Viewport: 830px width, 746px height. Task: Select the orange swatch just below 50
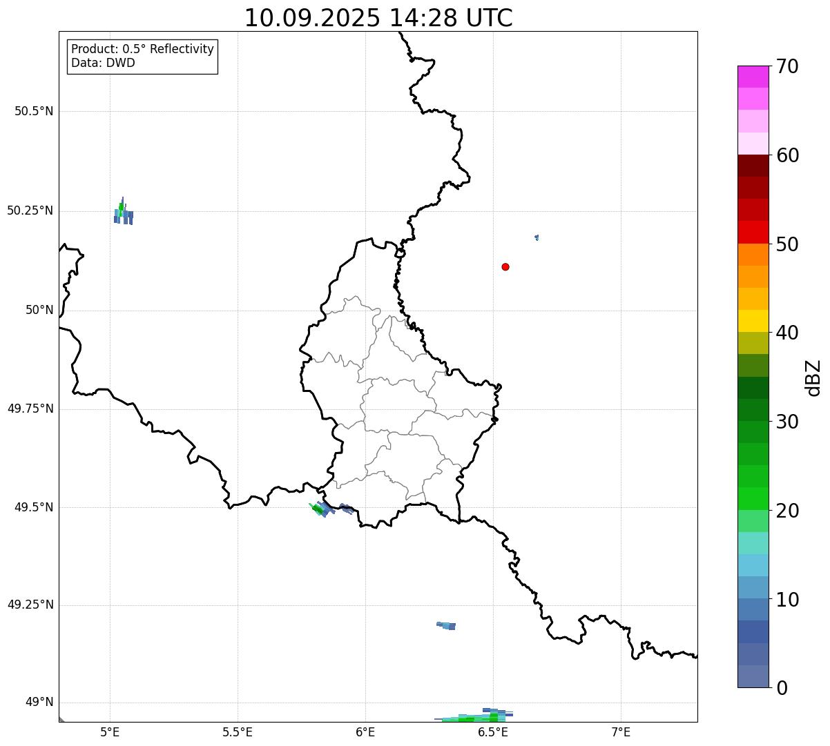(x=753, y=255)
